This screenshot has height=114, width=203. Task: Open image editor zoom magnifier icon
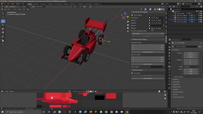point(165,95)
